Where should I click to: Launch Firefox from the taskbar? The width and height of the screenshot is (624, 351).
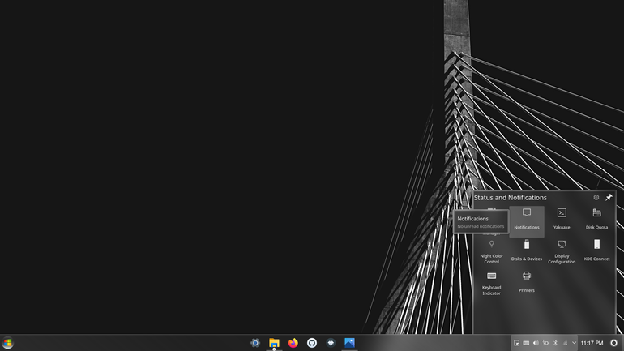293,343
